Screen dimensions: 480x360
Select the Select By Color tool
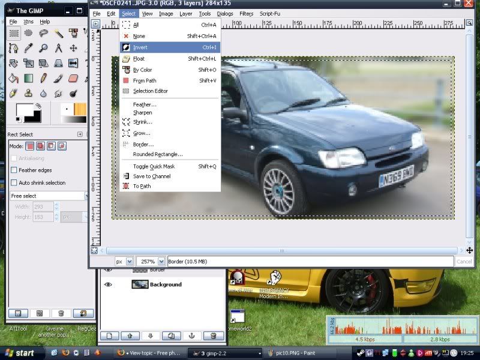73,33
